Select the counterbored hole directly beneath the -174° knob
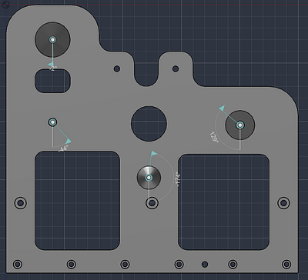 tap(152, 203)
